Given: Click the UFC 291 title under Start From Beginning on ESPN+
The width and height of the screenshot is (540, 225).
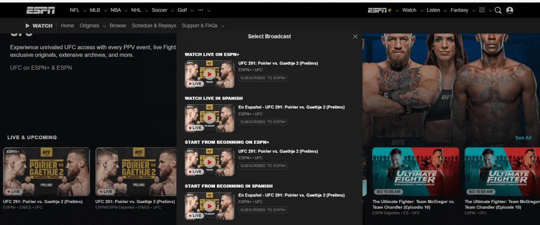Looking at the screenshot, I should point(278,151).
